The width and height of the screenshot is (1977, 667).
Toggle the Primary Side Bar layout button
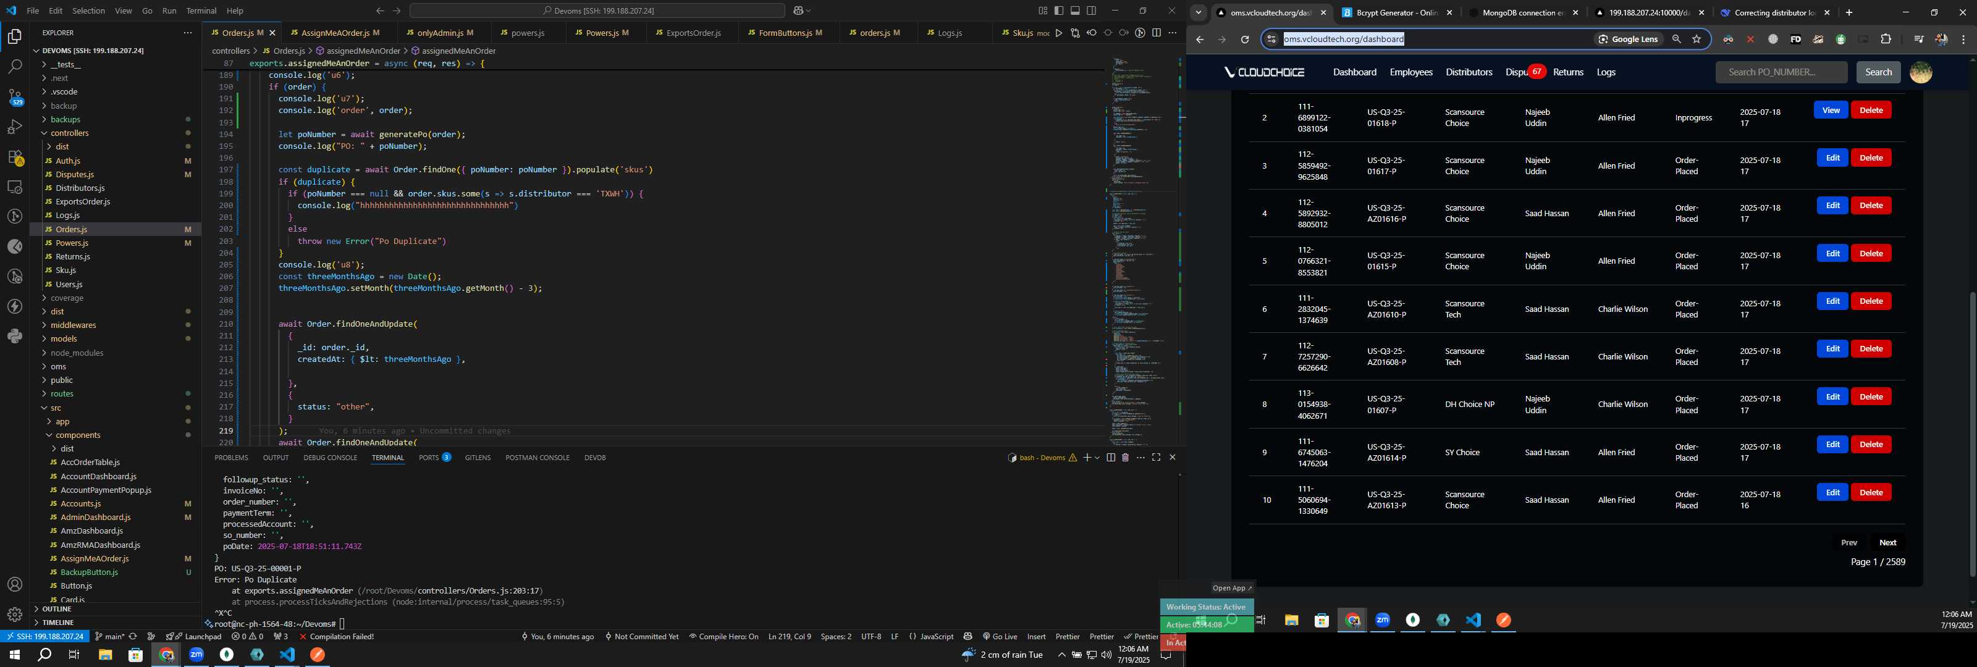[x=1058, y=10]
